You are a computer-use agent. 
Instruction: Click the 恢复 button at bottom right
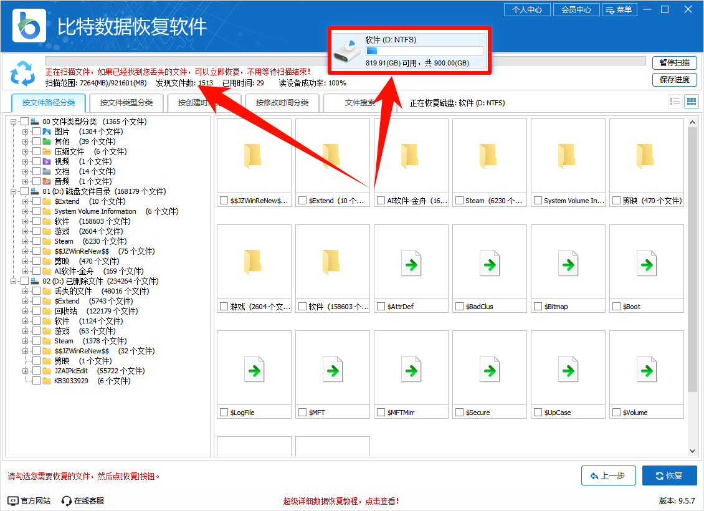pos(669,475)
